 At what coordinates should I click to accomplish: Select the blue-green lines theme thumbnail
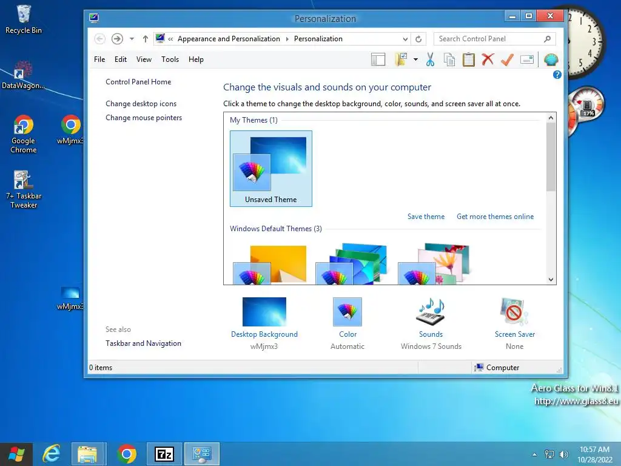click(352, 264)
